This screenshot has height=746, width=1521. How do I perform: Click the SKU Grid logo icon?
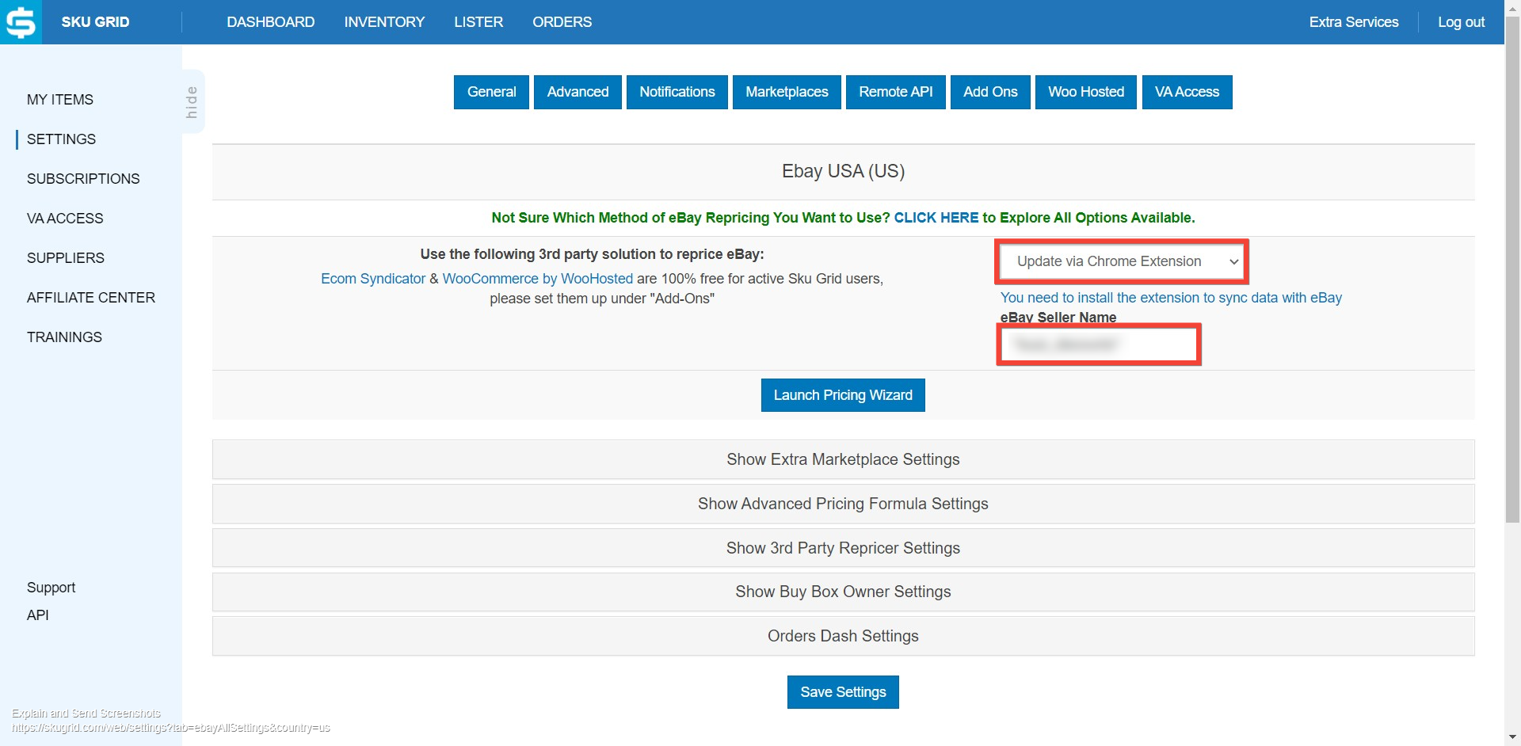pyautogui.click(x=21, y=22)
